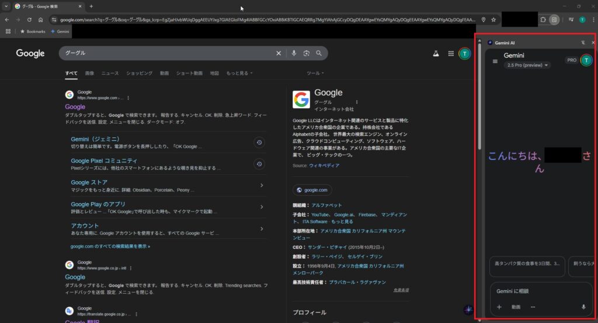Go to the browser home page icon
Image resolution: width=598 pixels, height=323 pixels.
40,19
